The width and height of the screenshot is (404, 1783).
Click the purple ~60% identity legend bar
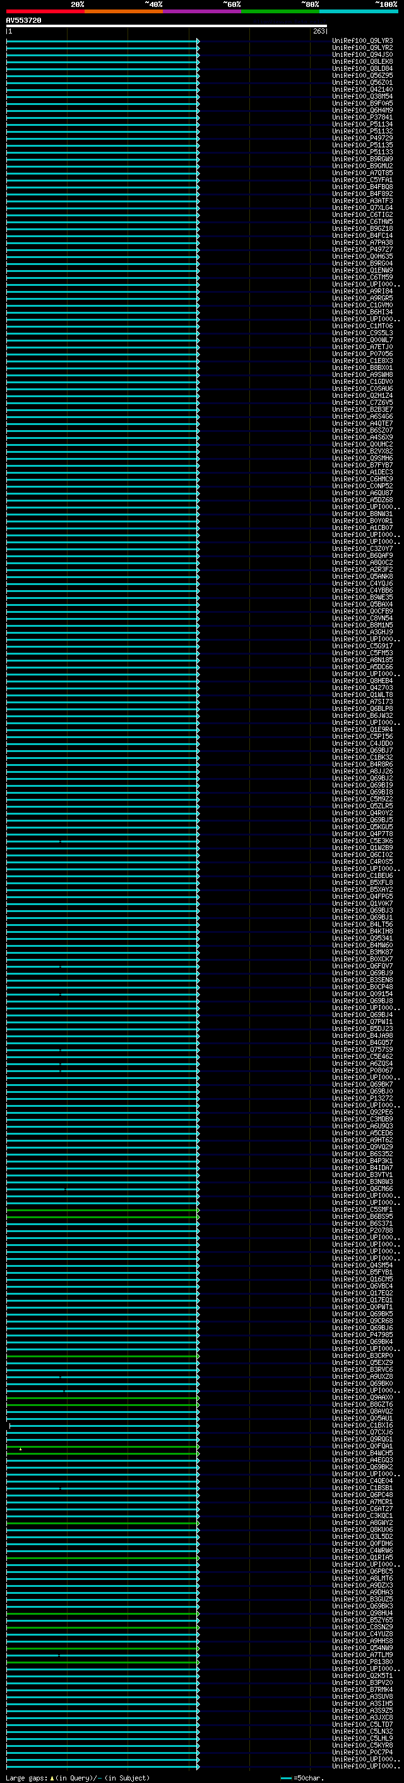201,12
